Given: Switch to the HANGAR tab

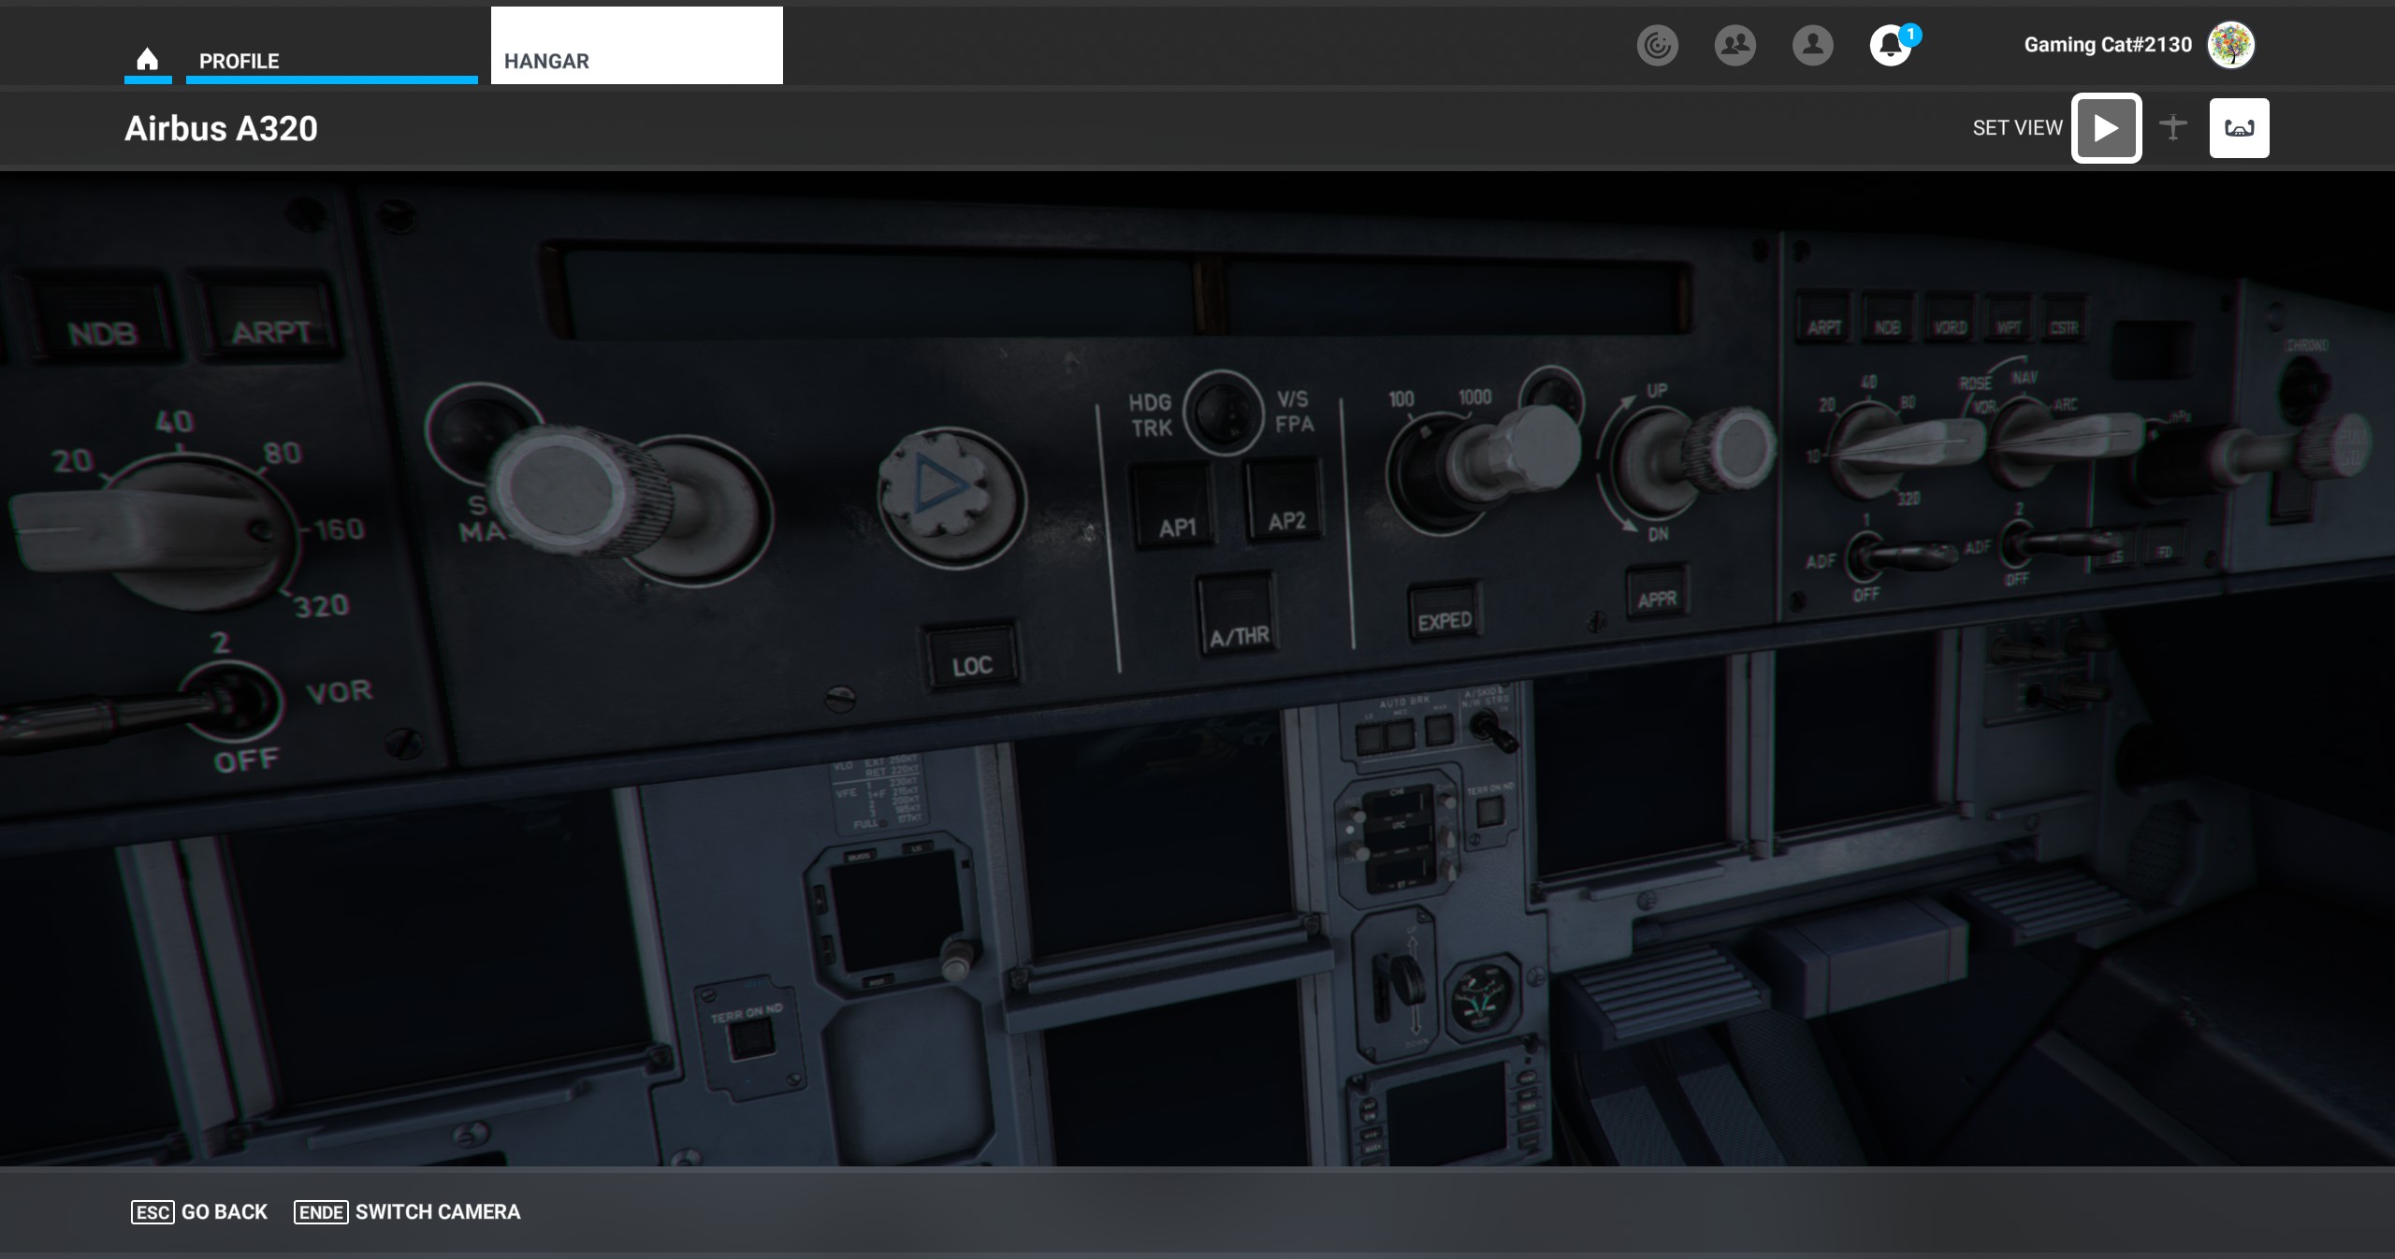Looking at the screenshot, I should pos(636,46).
